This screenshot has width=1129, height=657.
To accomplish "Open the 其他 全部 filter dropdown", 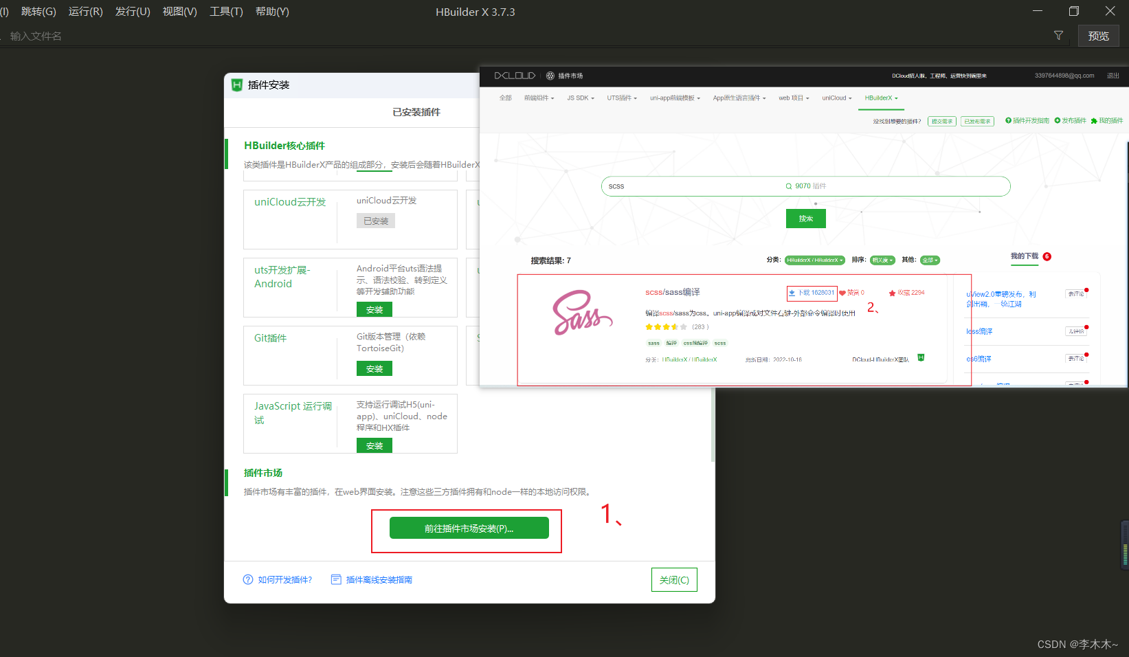I will click(x=929, y=260).
